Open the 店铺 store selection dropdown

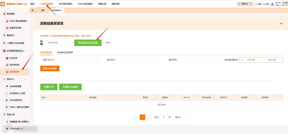58,43
